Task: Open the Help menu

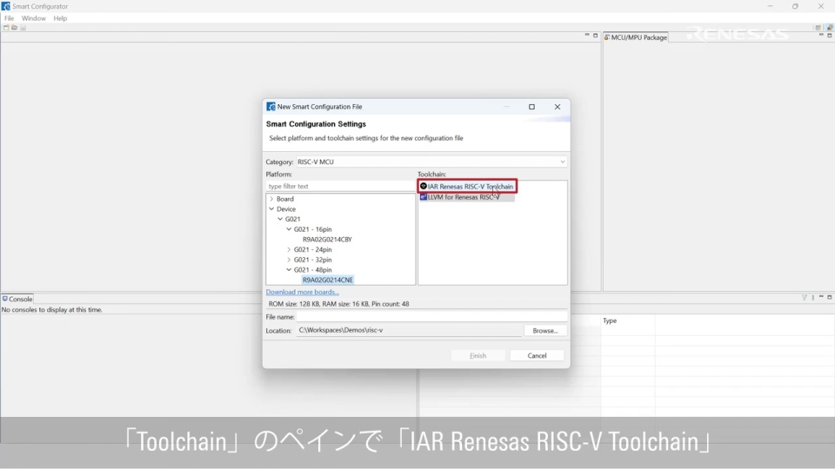Action: [60, 18]
